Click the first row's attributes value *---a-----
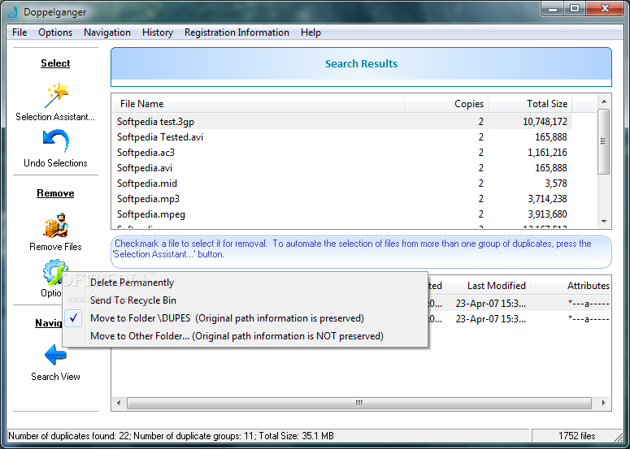The image size is (630, 449). (589, 304)
